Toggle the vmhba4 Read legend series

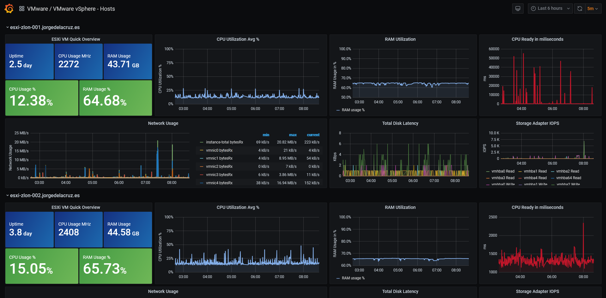pyautogui.click(x=535, y=178)
